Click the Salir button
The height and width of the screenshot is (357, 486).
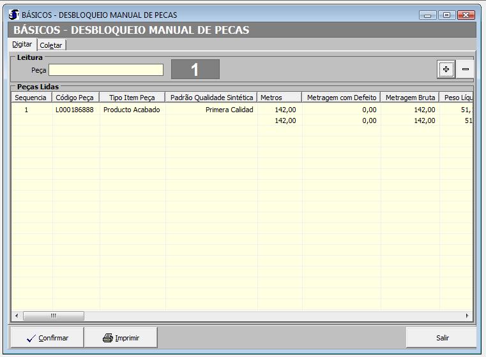click(442, 338)
